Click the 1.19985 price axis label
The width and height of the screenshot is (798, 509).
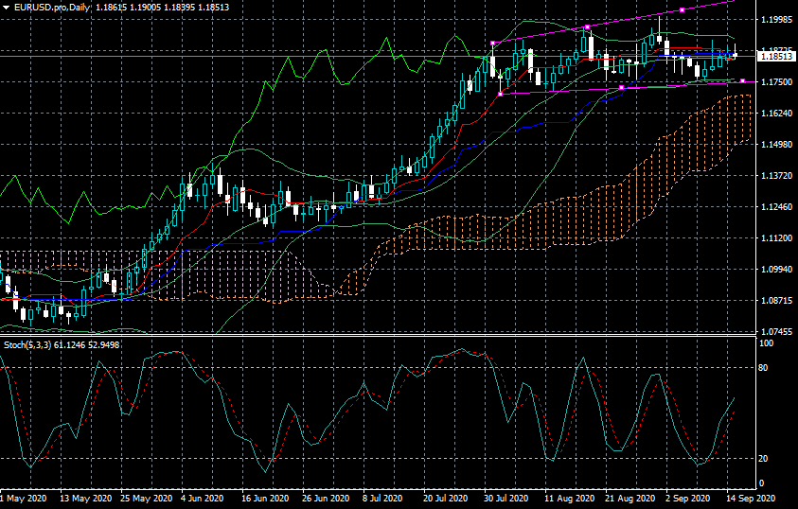[776, 19]
